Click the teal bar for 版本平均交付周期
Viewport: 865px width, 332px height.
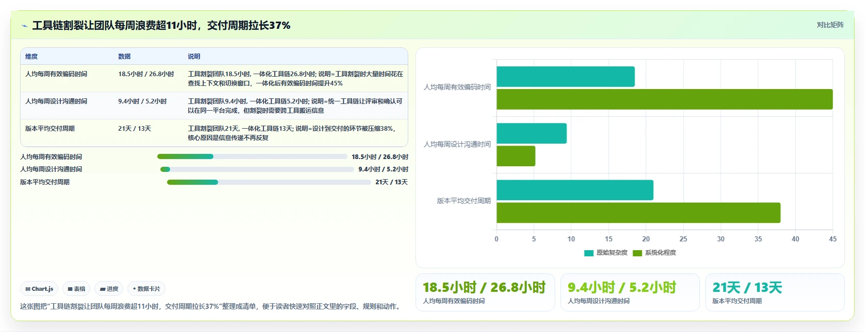pos(575,190)
